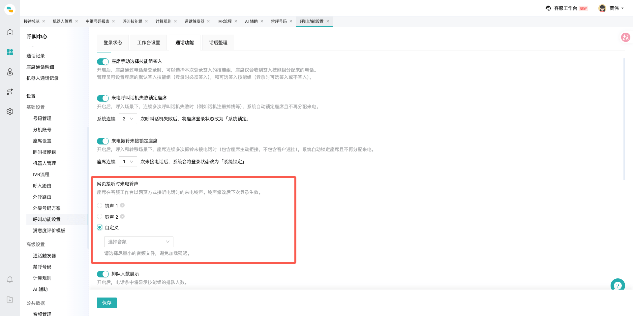Open 呼叫功能设置 in sidebar
This screenshot has width=633, height=316.
pyautogui.click(x=47, y=219)
